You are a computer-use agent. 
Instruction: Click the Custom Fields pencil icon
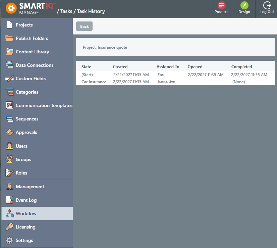9,79
